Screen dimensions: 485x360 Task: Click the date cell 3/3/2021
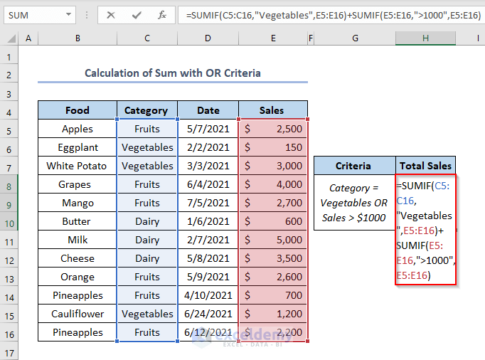pyautogui.click(x=208, y=166)
